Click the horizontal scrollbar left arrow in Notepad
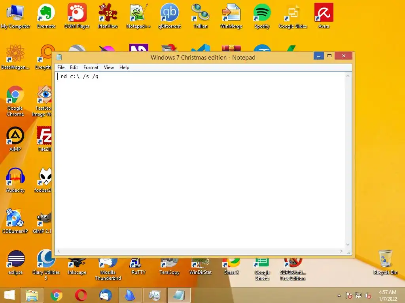Viewport: 405px width, 303px height. tap(59, 251)
